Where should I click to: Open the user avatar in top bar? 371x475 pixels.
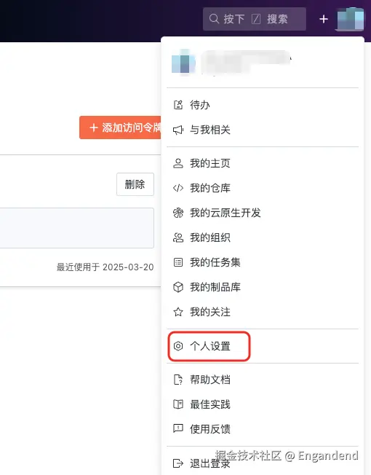click(x=350, y=19)
